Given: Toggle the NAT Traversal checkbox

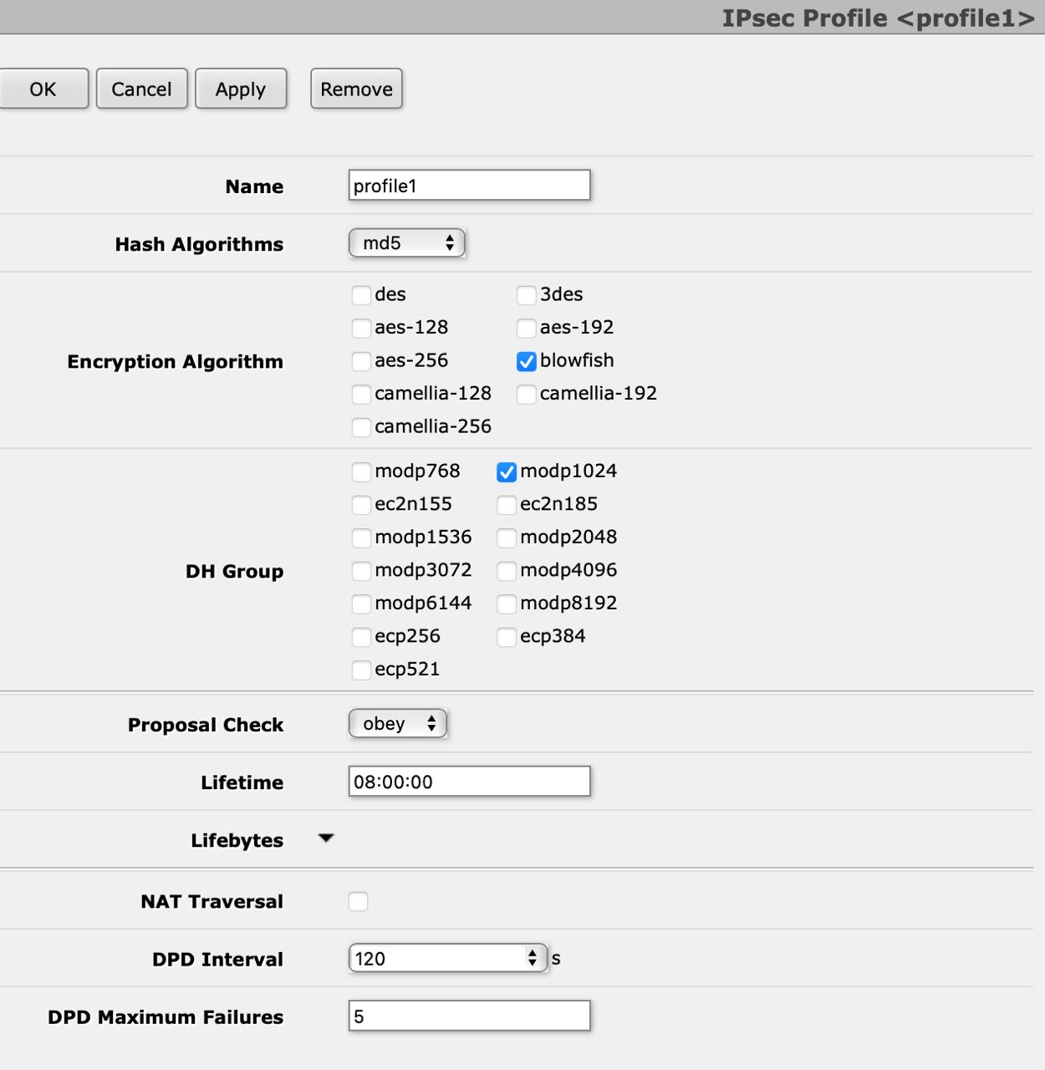Looking at the screenshot, I should tap(358, 901).
